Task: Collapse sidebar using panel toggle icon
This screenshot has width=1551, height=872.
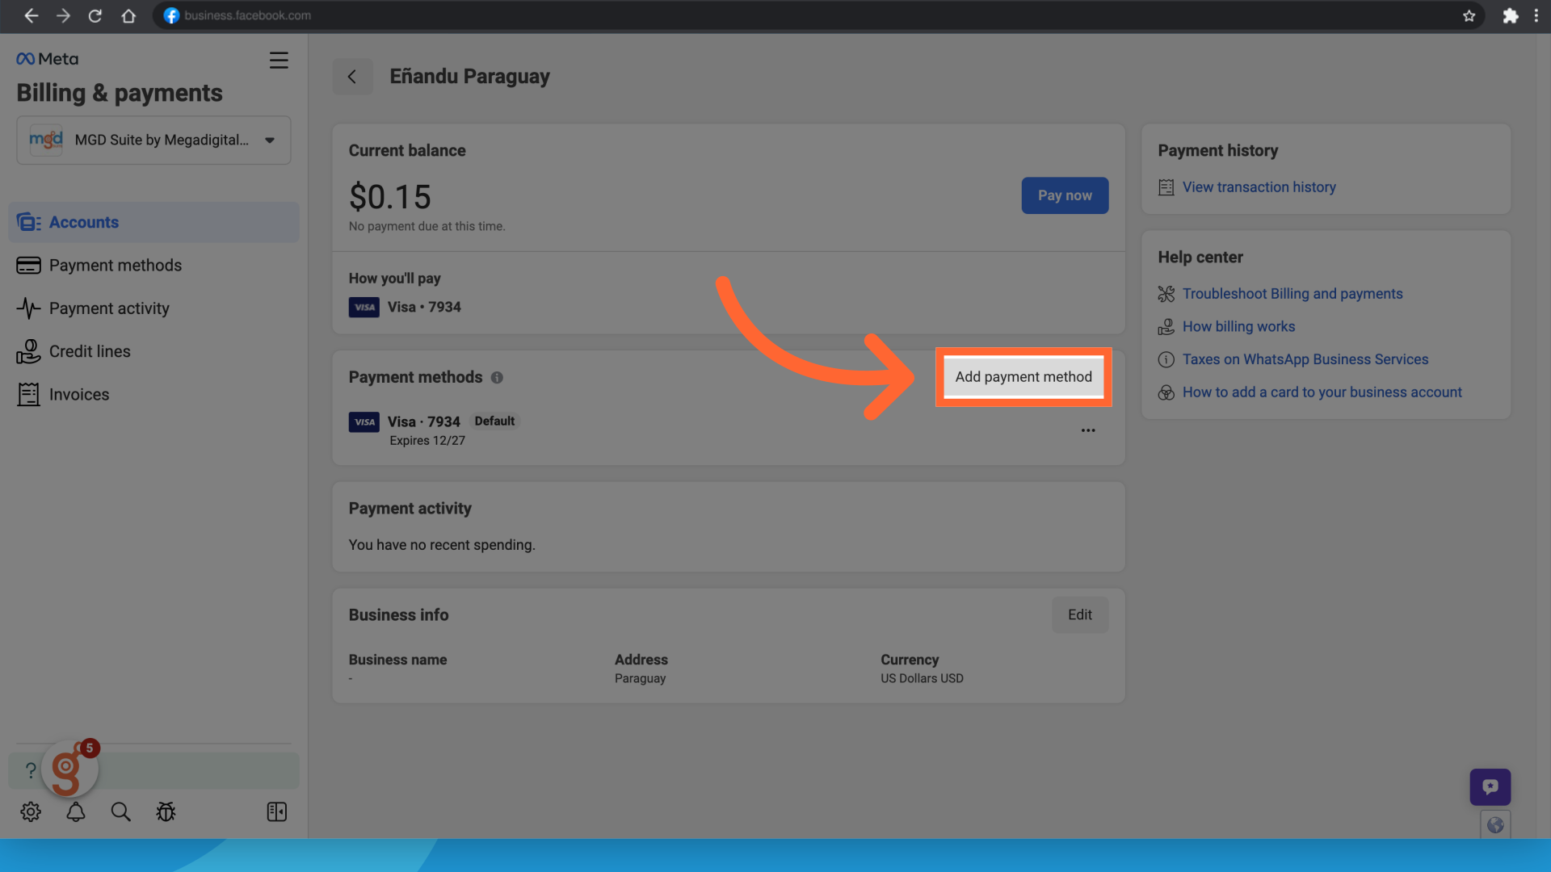Action: pyautogui.click(x=276, y=812)
